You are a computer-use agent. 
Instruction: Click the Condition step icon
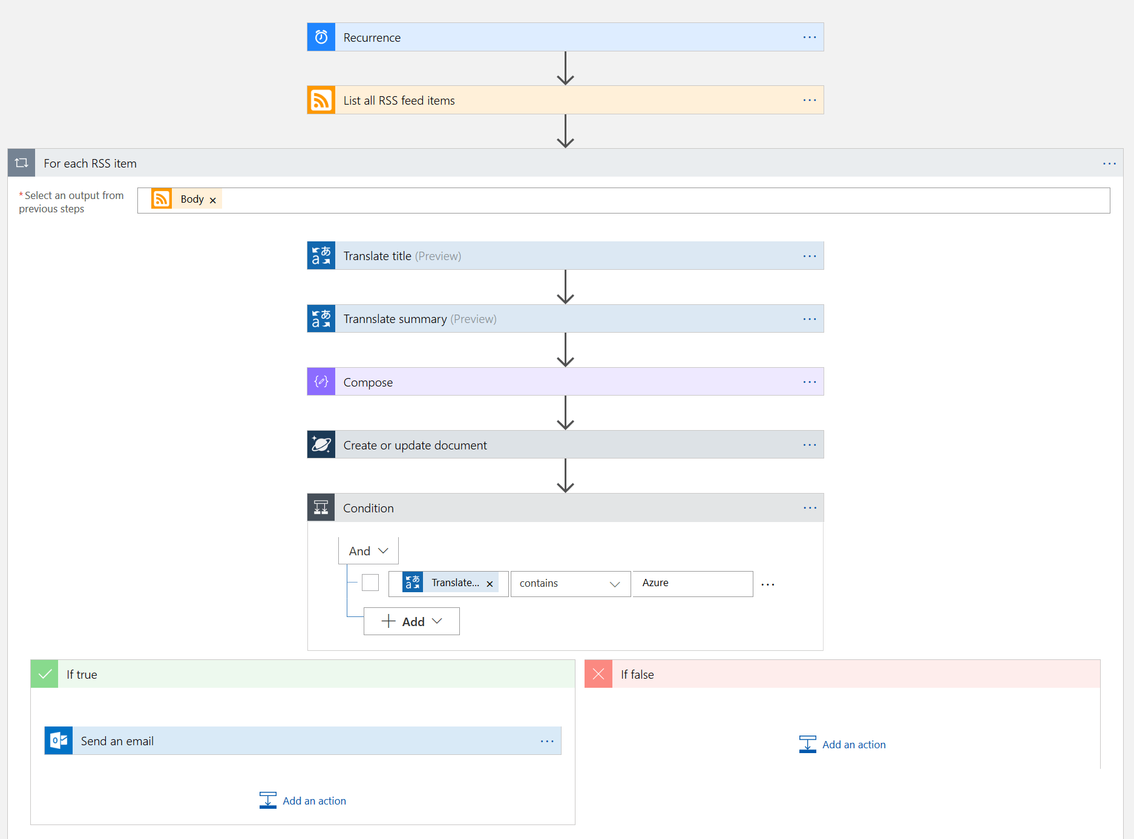click(321, 508)
